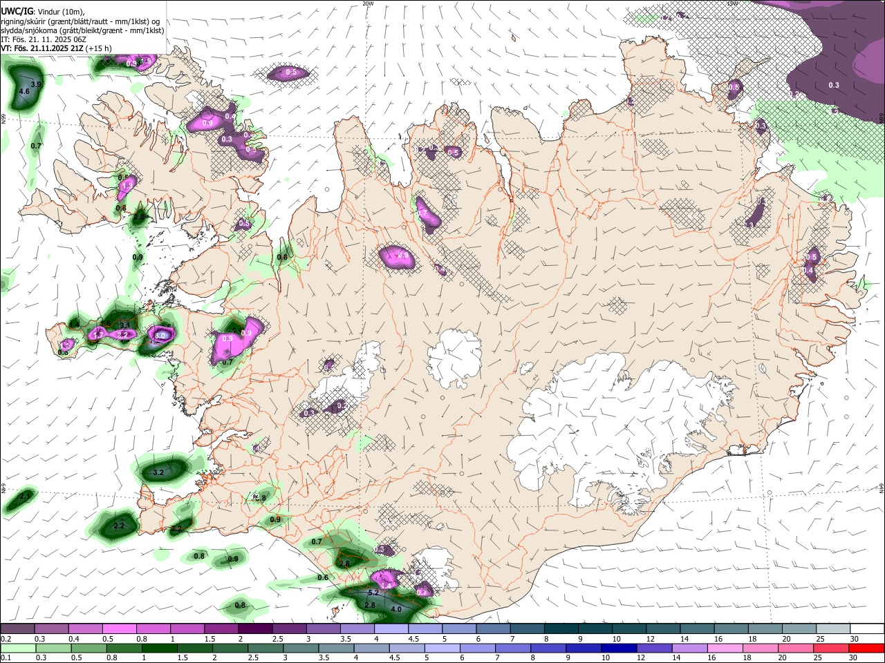Viewport: 885px width, 663px height.
Task: Click the UWC/IG Vindur (10m) title text
Action: [42, 12]
